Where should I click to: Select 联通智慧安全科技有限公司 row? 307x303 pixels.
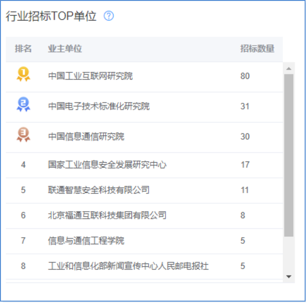click(x=144, y=190)
